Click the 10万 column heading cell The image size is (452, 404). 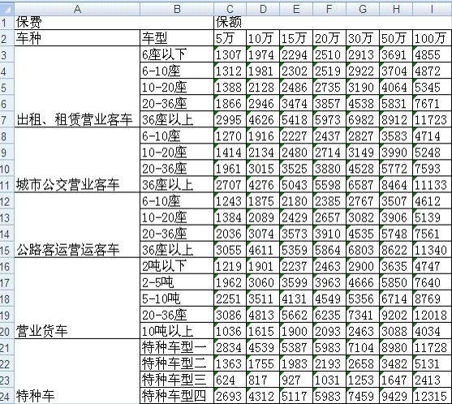tap(263, 38)
